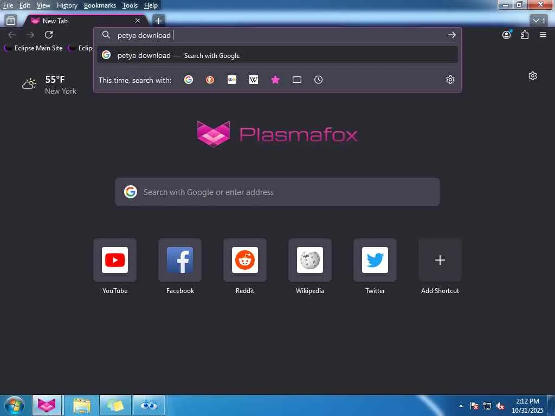This screenshot has height=416, width=555.
Task: Open the Bookmarks menu
Action: [x=100, y=5]
